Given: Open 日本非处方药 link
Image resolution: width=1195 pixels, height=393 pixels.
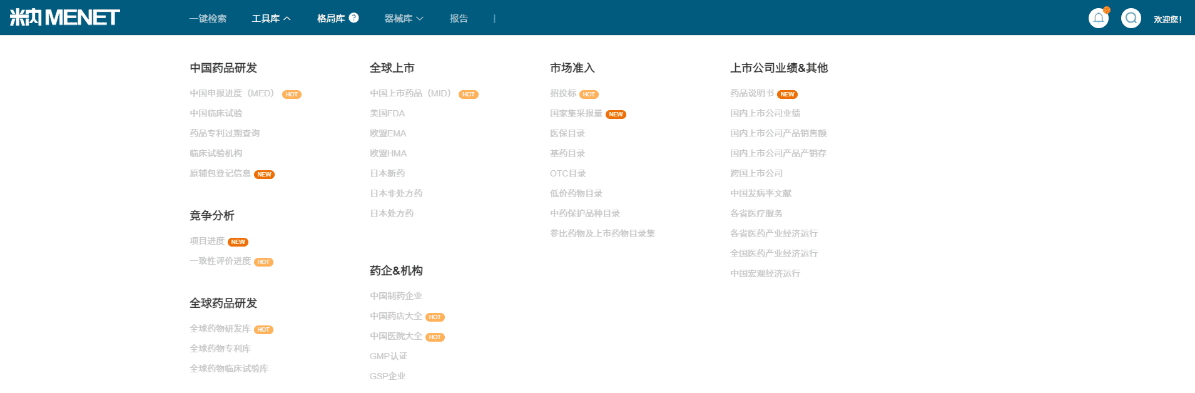Looking at the screenshot, I should (396, 193).
